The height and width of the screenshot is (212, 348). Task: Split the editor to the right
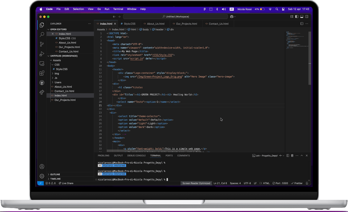(302, 24)
